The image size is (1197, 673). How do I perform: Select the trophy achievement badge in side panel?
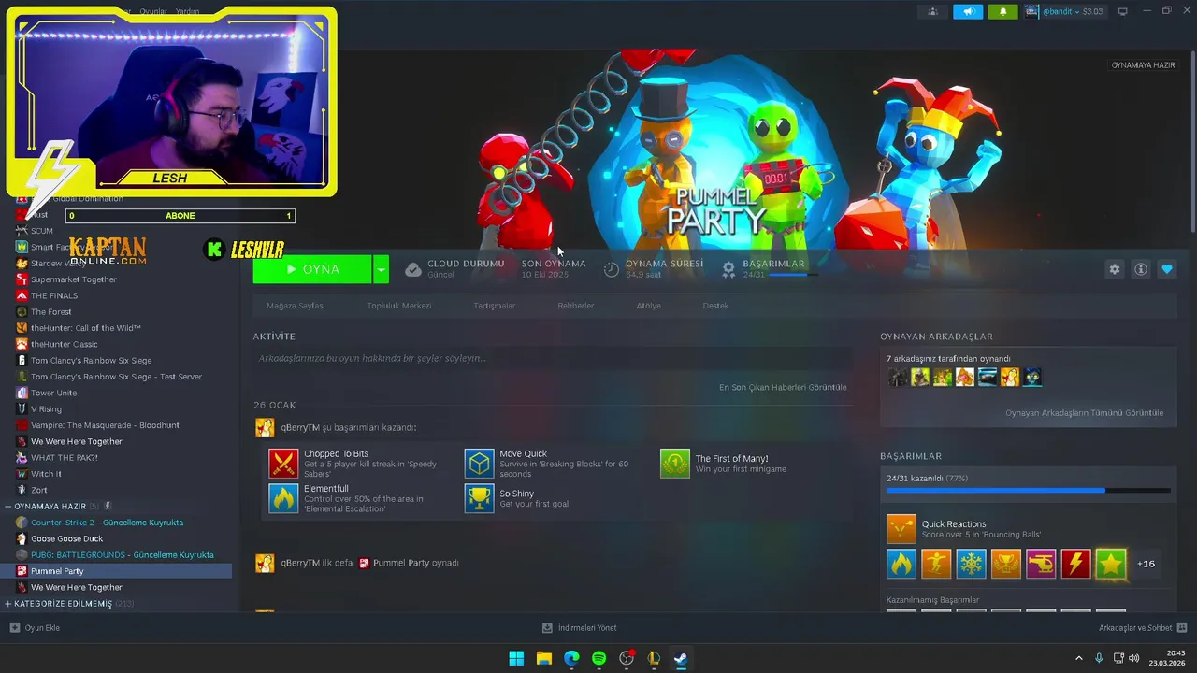(1006, 564)
